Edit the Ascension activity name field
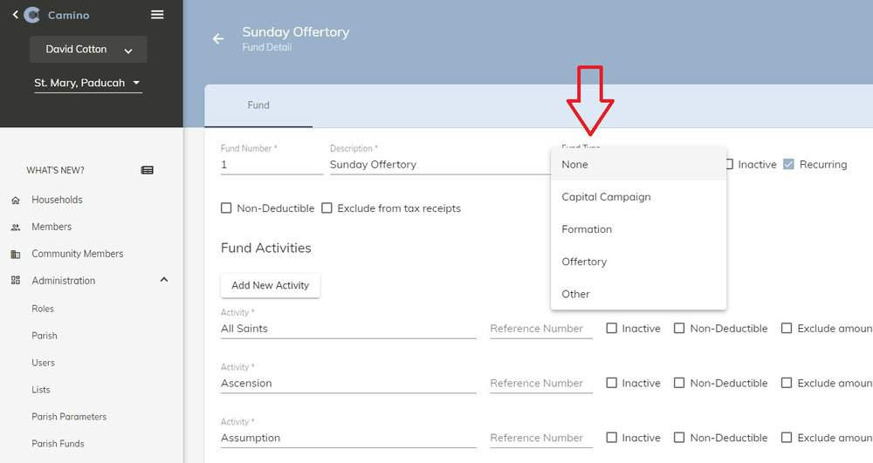This screenshot has height=463, width=873. click(348, 383)
